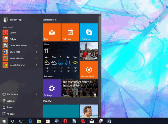Click the Bogdan Popa user account
This screenshot has width=168, height=124.
coord(13,20)
